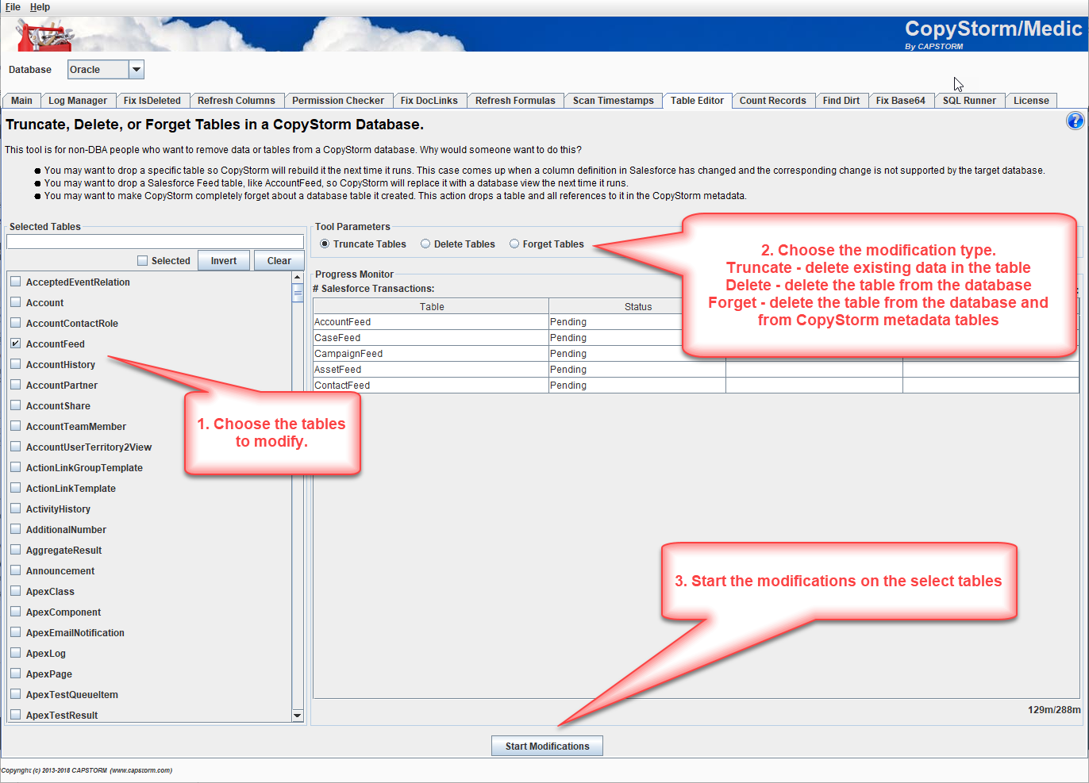This screenshot has height=783, width=1089.
Task: Select the AssetFeed progress row
Action: 695,369
